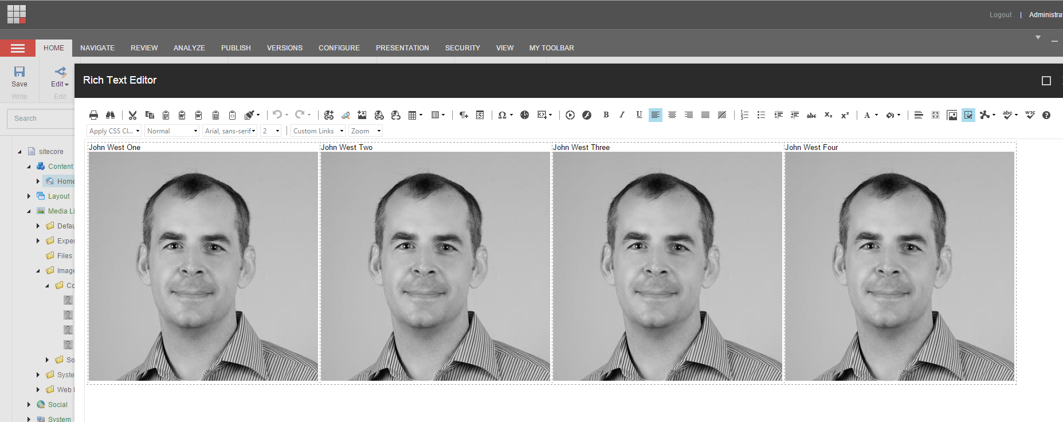Click the Print icon in editor toolbar

[93, 115]
